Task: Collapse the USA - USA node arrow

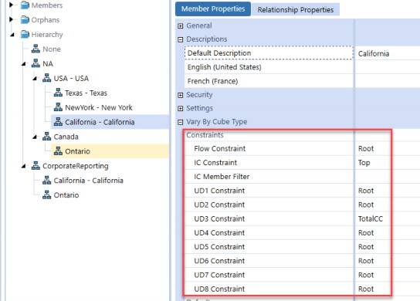Action: 35,78
